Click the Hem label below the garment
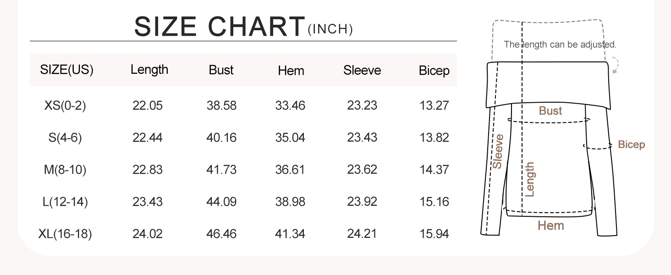 [551, 225]
